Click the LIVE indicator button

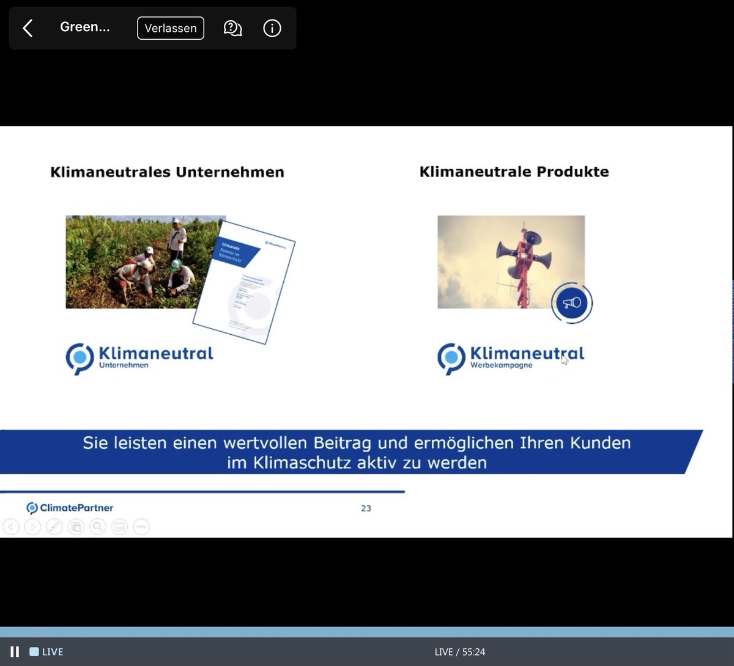[x=46, y=652]
